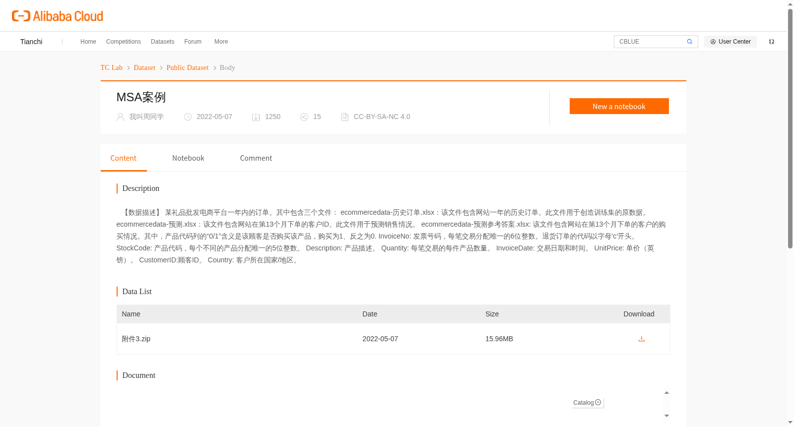This screenshot has height=427, width=794.
Task: Click the Size column header
Action: click(x=492, y=314)
